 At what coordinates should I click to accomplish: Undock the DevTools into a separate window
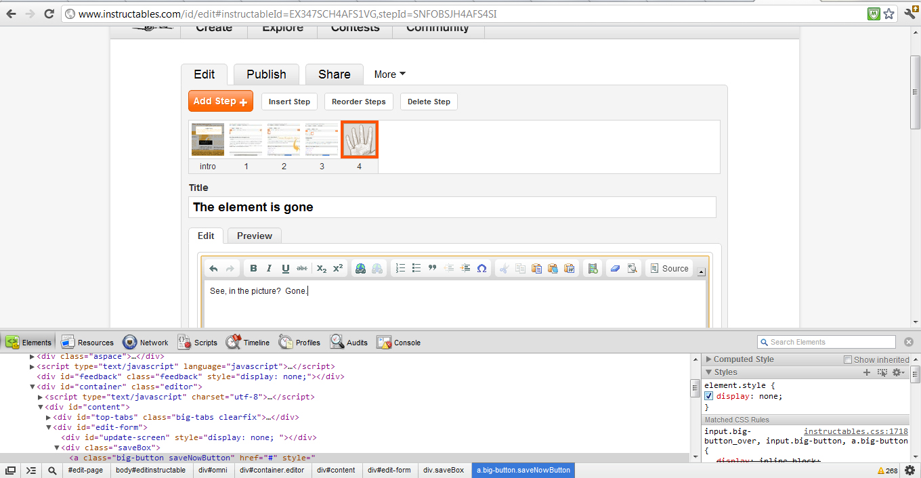point(11,471)
